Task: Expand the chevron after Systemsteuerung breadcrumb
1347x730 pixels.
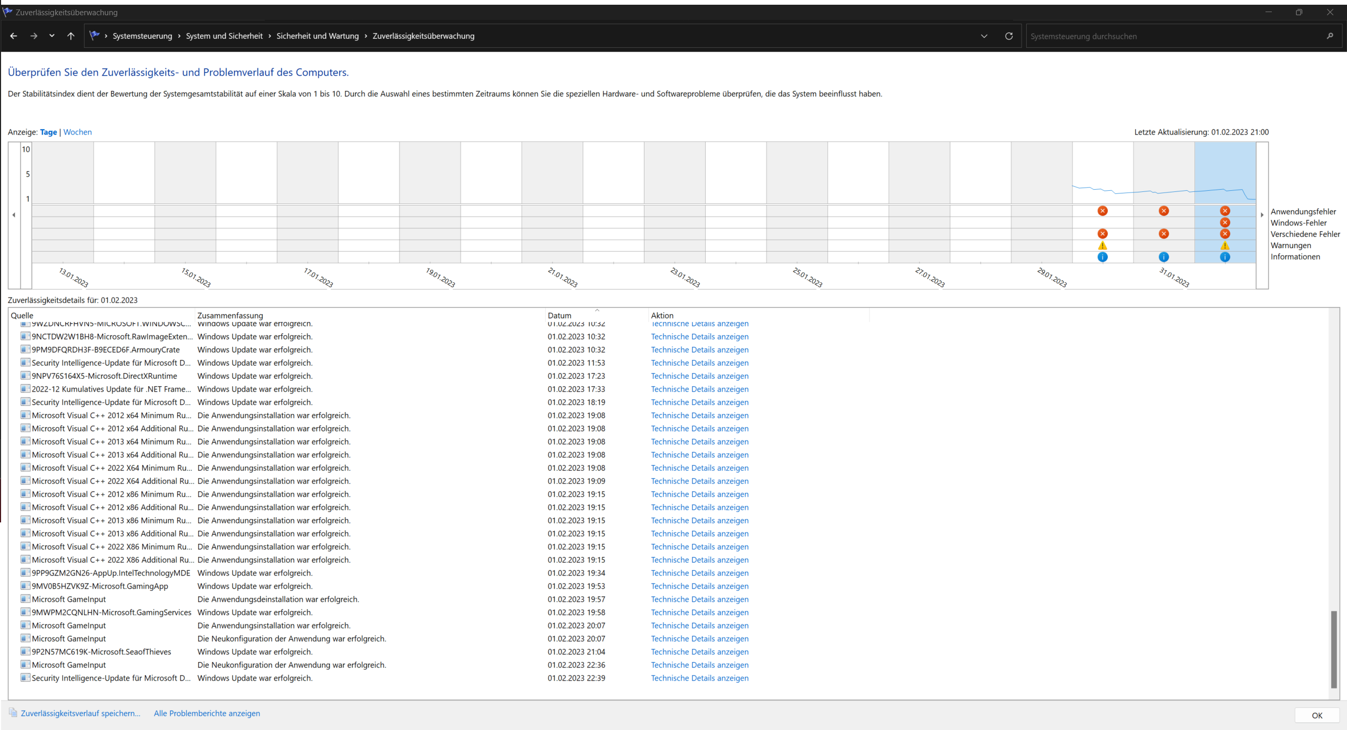Action: (179, 36)
